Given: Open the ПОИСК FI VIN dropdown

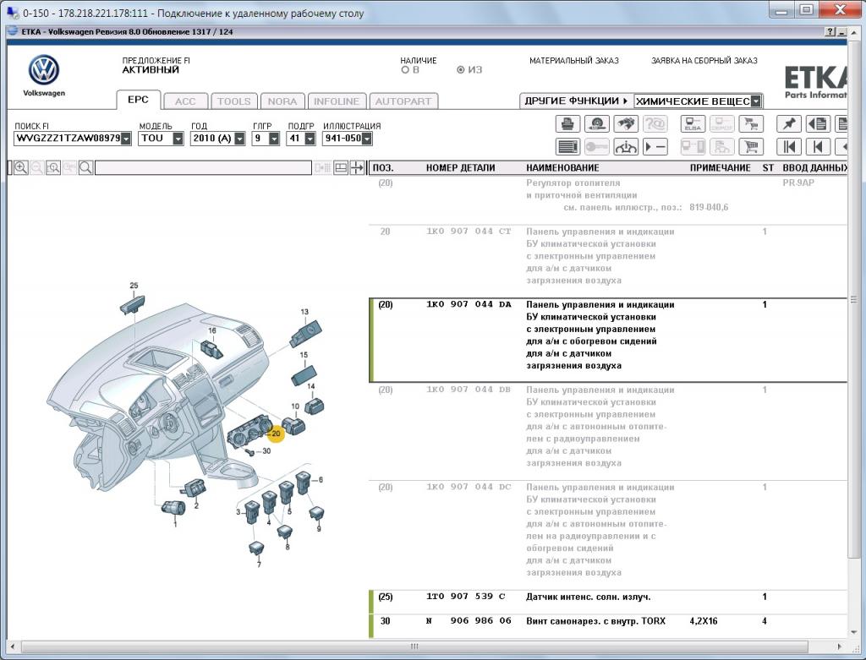Looking at the screenshot, I should pos(126,139).
